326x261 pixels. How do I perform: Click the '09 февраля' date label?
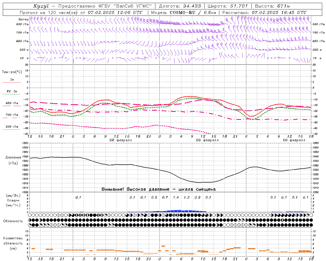coord(207,140)
